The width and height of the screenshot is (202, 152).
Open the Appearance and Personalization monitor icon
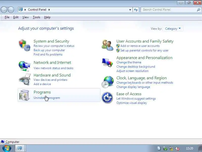coord(107,63)
